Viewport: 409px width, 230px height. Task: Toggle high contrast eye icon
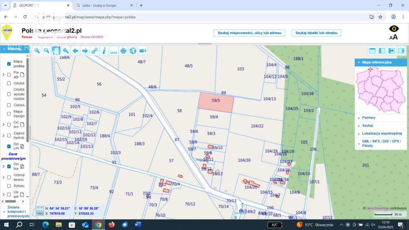[394, 29]
